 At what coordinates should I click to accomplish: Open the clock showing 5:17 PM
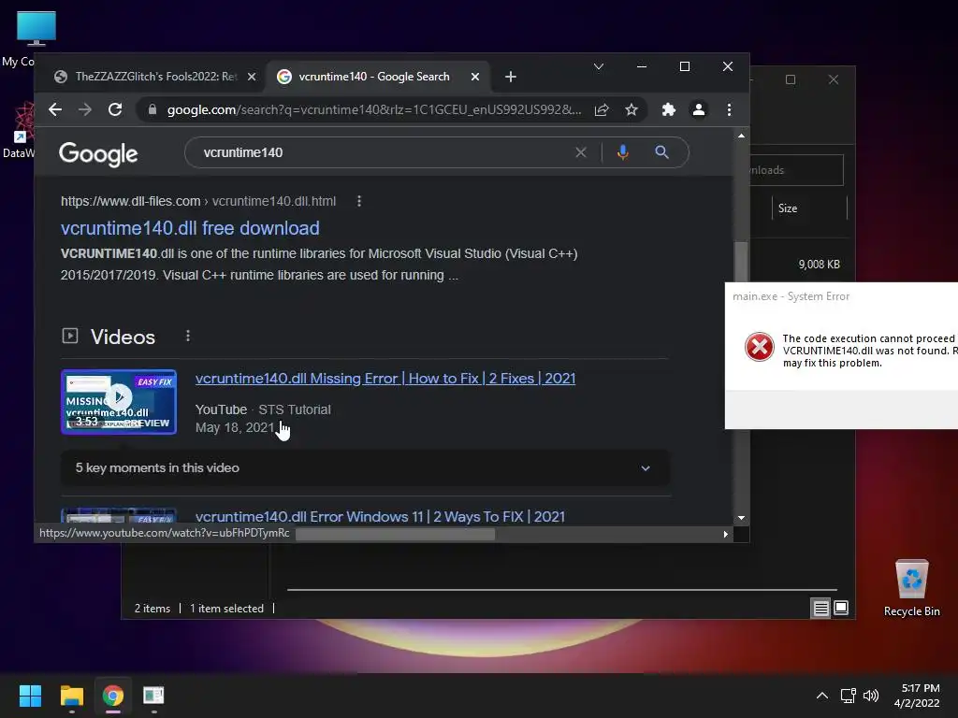pos(917,696)
